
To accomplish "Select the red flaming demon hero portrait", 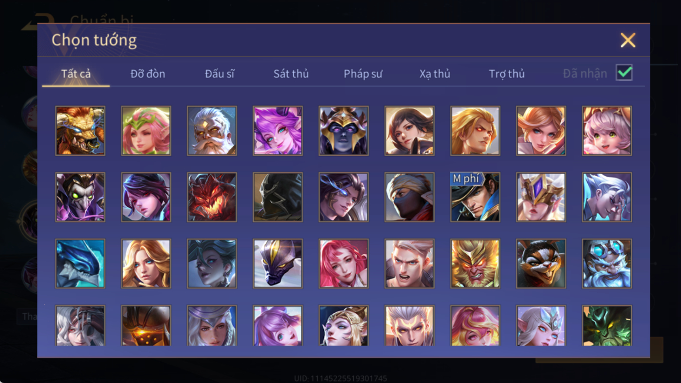I will (x=212, y=197).
